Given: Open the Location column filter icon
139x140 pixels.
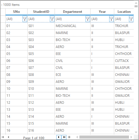Looking at the screenshot, I should point(131,19).
